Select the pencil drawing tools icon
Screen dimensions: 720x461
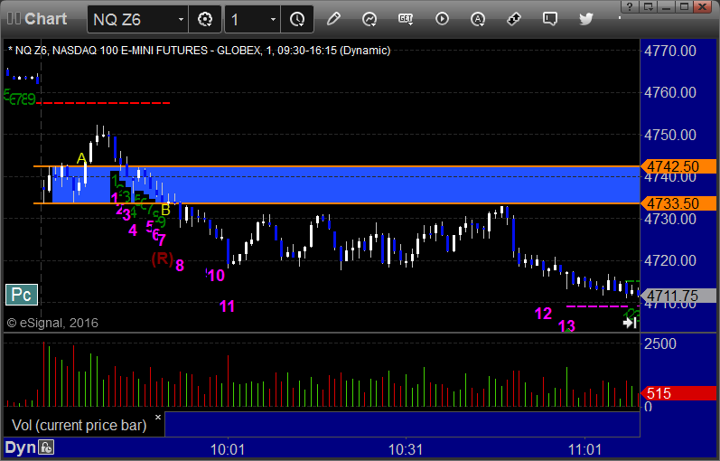pyautogui.click(x=333, y=19)
